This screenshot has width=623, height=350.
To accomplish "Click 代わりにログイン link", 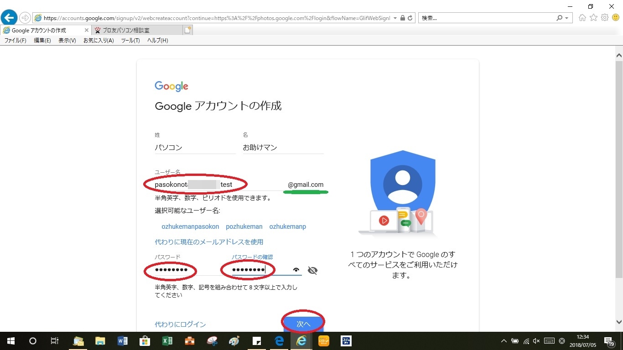I will coord(180,324).
